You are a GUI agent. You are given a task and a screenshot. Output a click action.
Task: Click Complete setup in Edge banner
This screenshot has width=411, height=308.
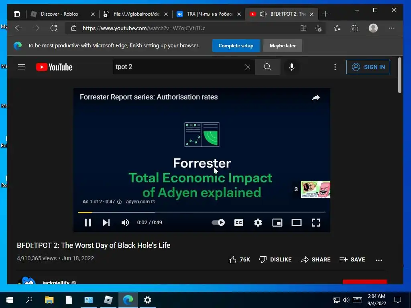pos(236,46)
